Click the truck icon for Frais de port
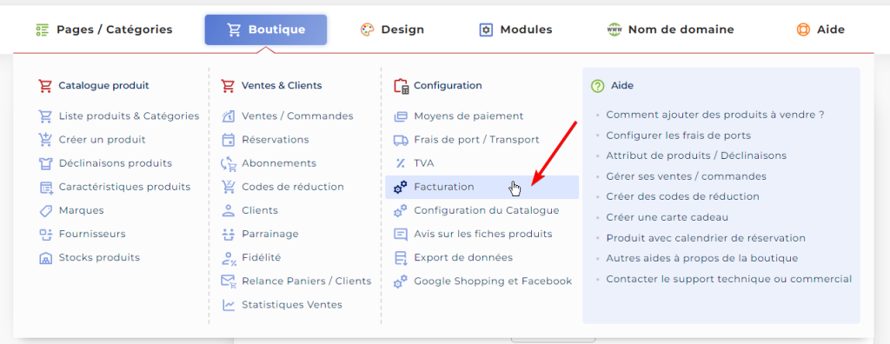890x344 pixels. pos(401,140)
